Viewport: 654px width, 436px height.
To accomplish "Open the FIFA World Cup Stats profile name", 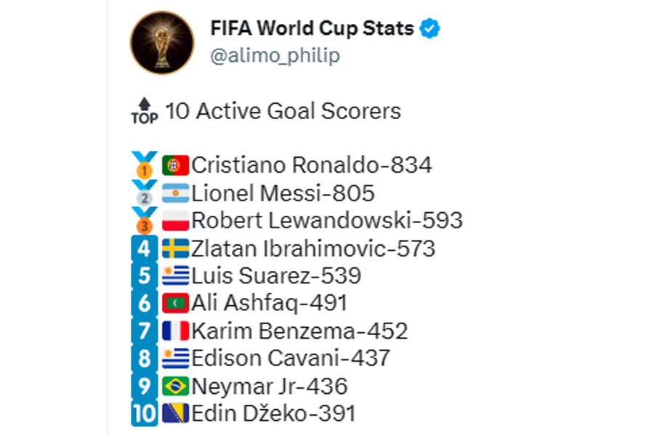I will pyautogui.click(x=312, y=28).
